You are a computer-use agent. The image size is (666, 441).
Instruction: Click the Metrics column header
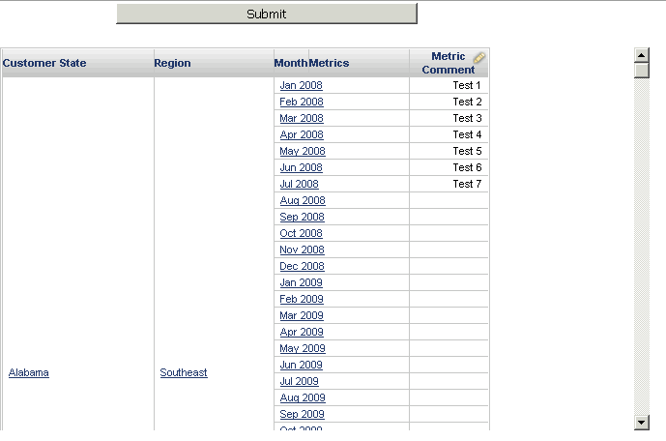pos(330,63)
